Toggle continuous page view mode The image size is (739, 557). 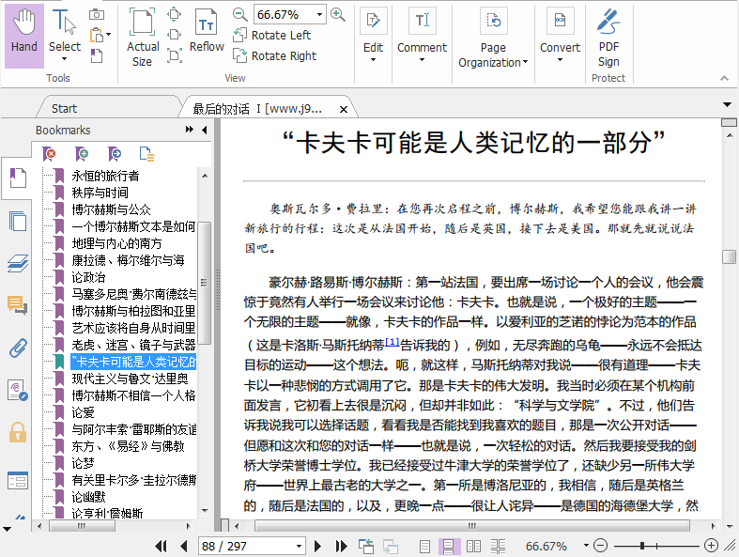pyautogui.click(x=449, y=546)
